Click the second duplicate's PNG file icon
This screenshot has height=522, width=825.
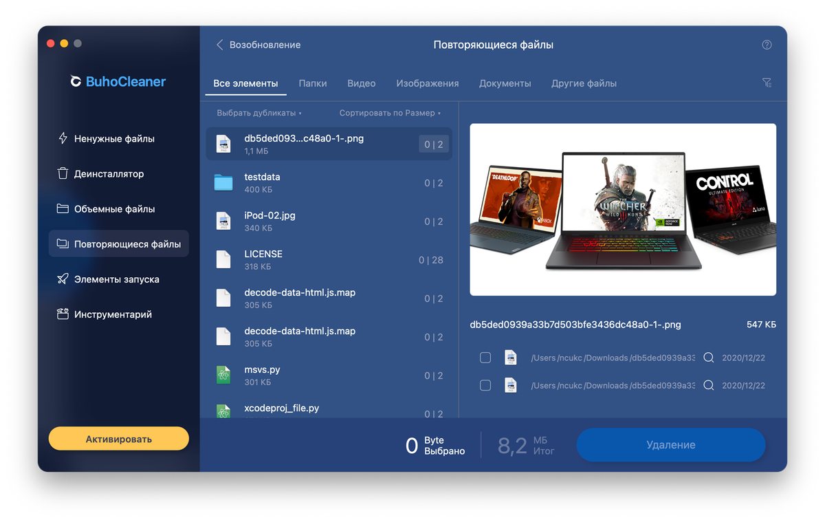click(x=511, y=385)
